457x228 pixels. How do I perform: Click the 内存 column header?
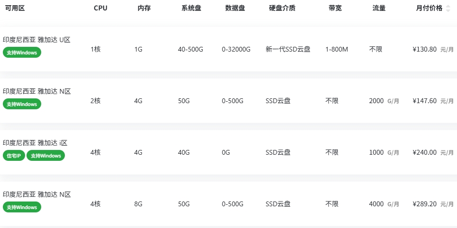pyautogui.click(x=144, y=9)
